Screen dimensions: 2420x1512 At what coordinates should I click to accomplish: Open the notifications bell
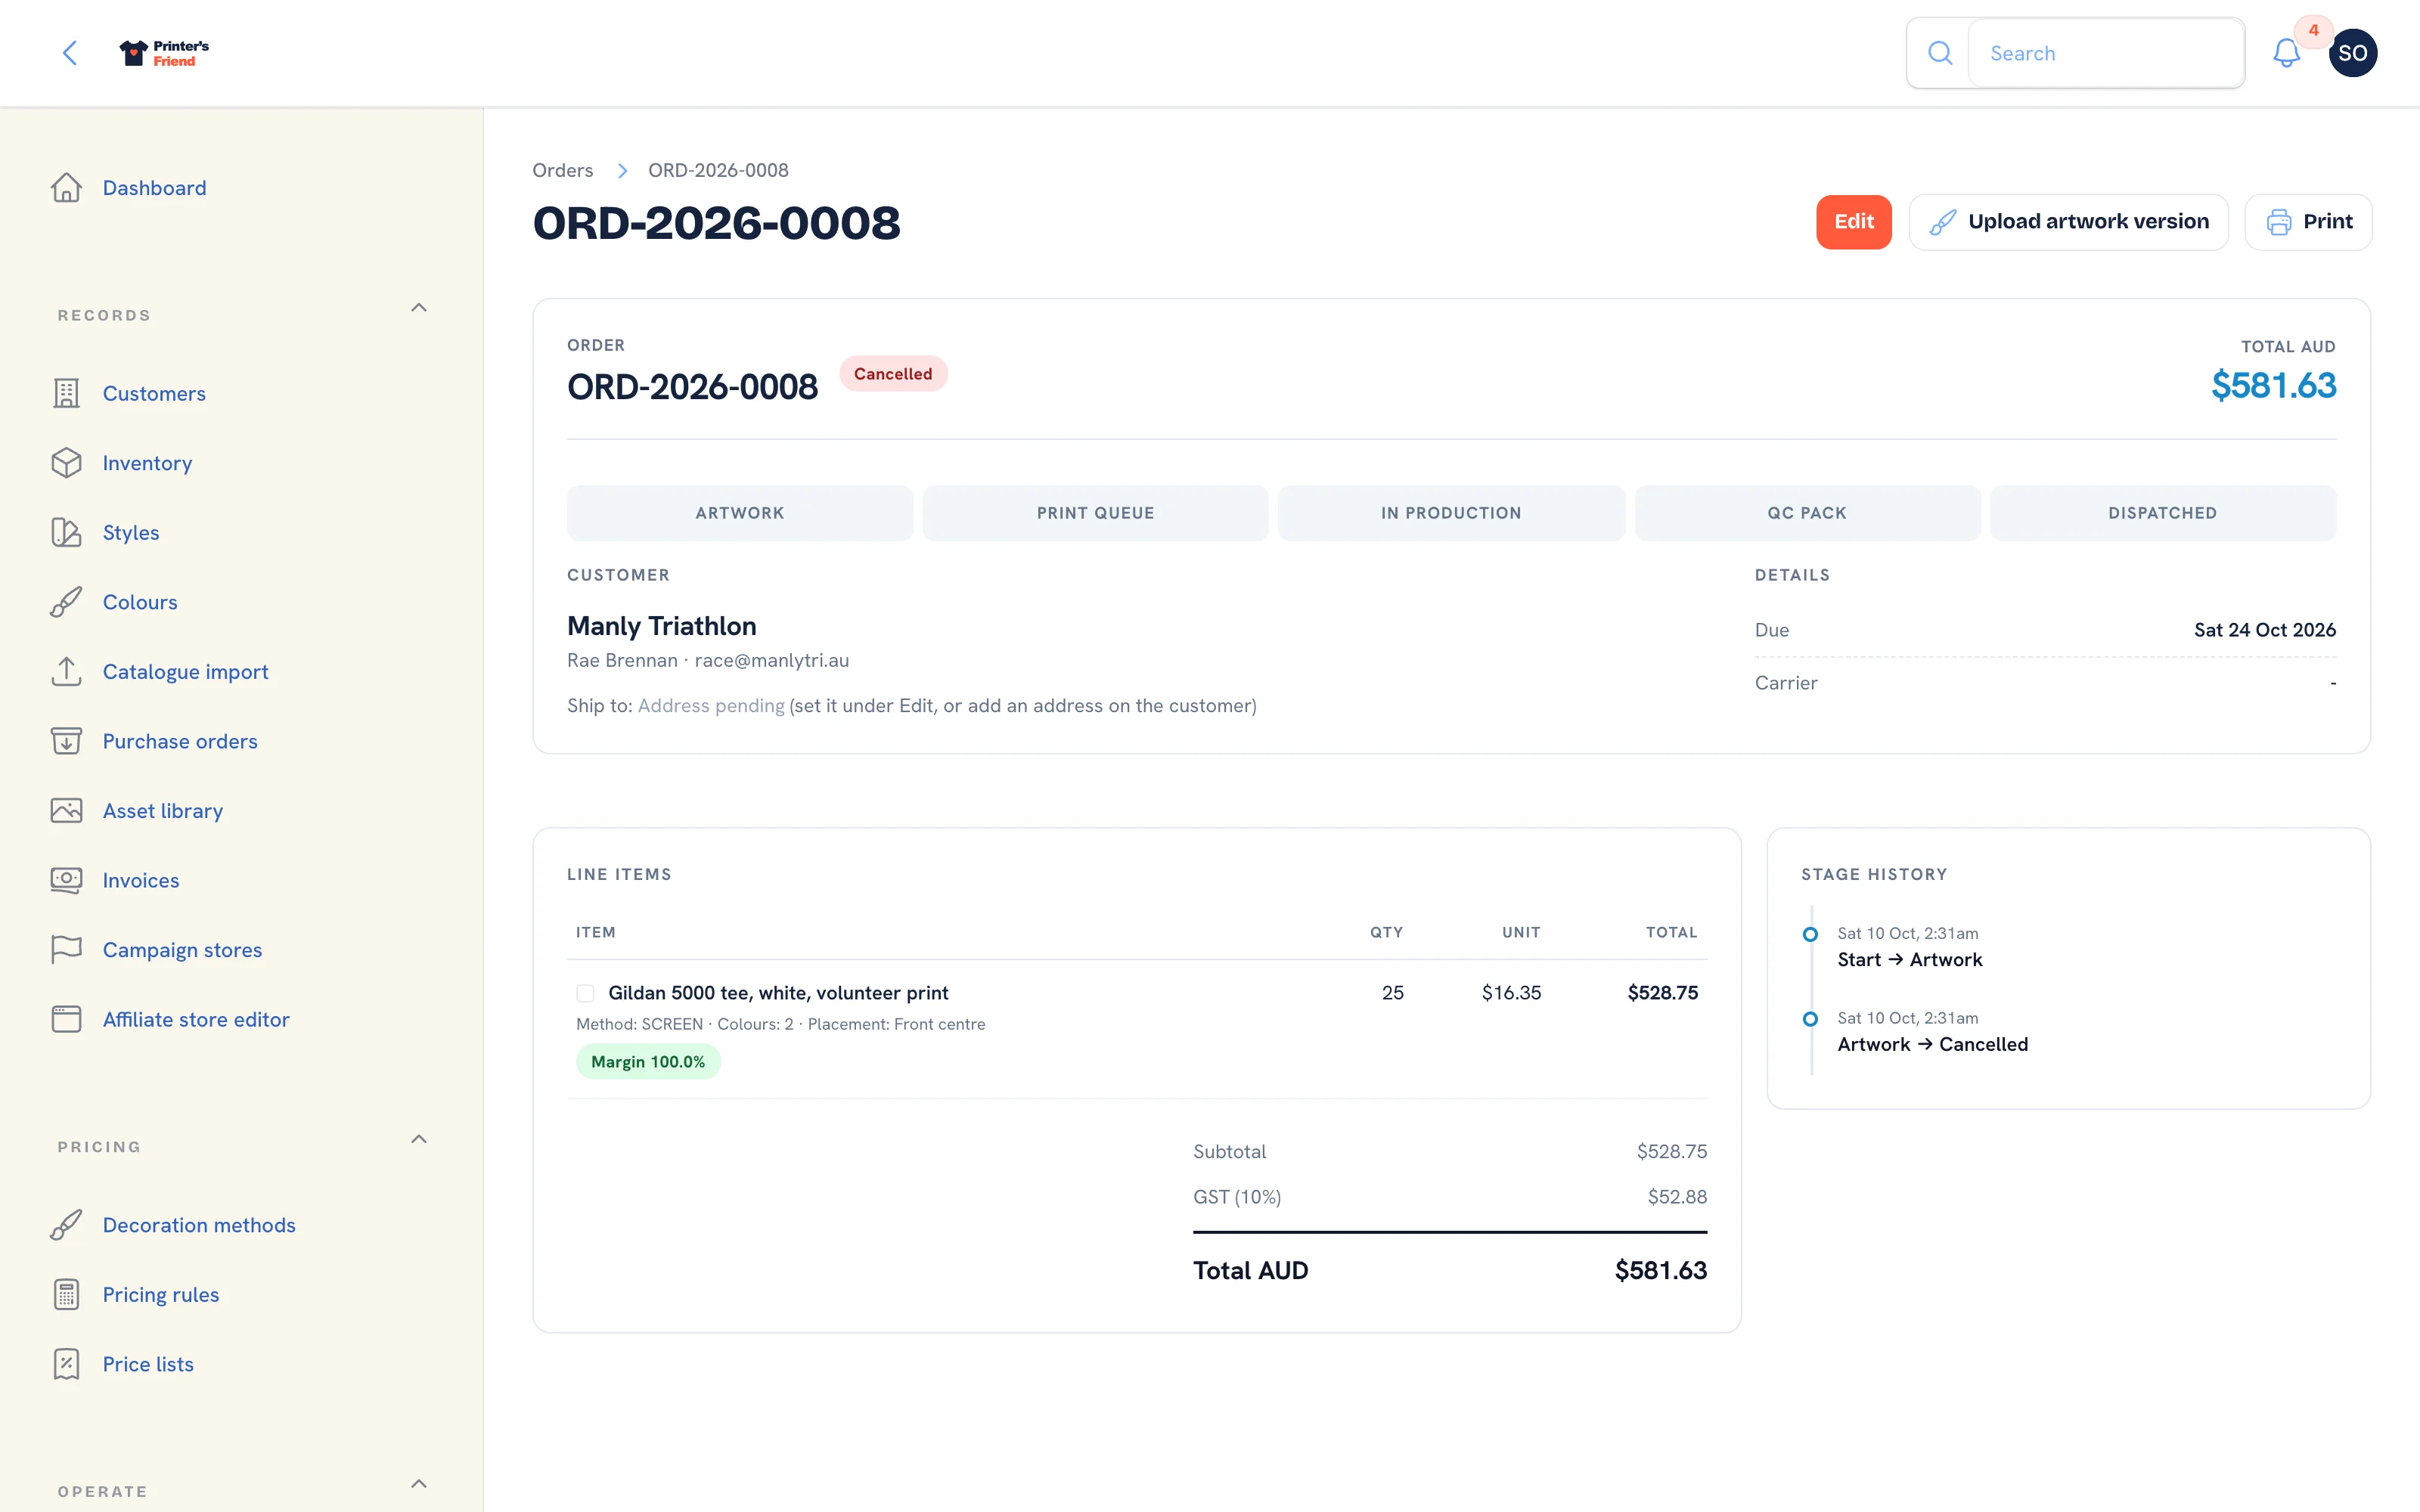(2286, 53)
